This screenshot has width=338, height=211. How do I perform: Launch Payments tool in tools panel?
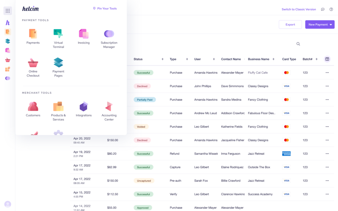pyautogui.click(x=33, y=36)
